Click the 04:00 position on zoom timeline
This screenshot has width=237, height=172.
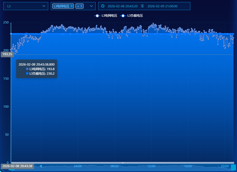point(78,166)
